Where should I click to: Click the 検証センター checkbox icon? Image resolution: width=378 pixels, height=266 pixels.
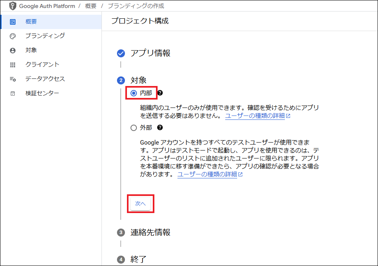pos(13,94)
